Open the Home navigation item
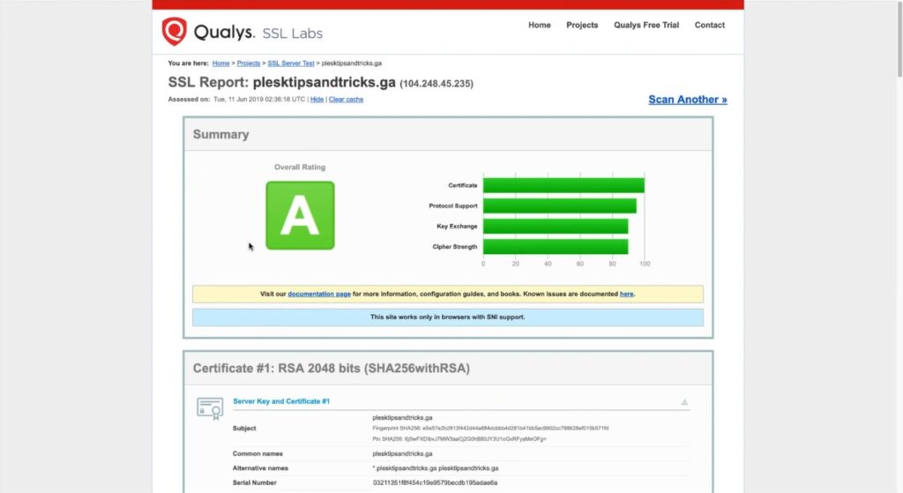The image size is (903, 493). (x=540, y=25)
